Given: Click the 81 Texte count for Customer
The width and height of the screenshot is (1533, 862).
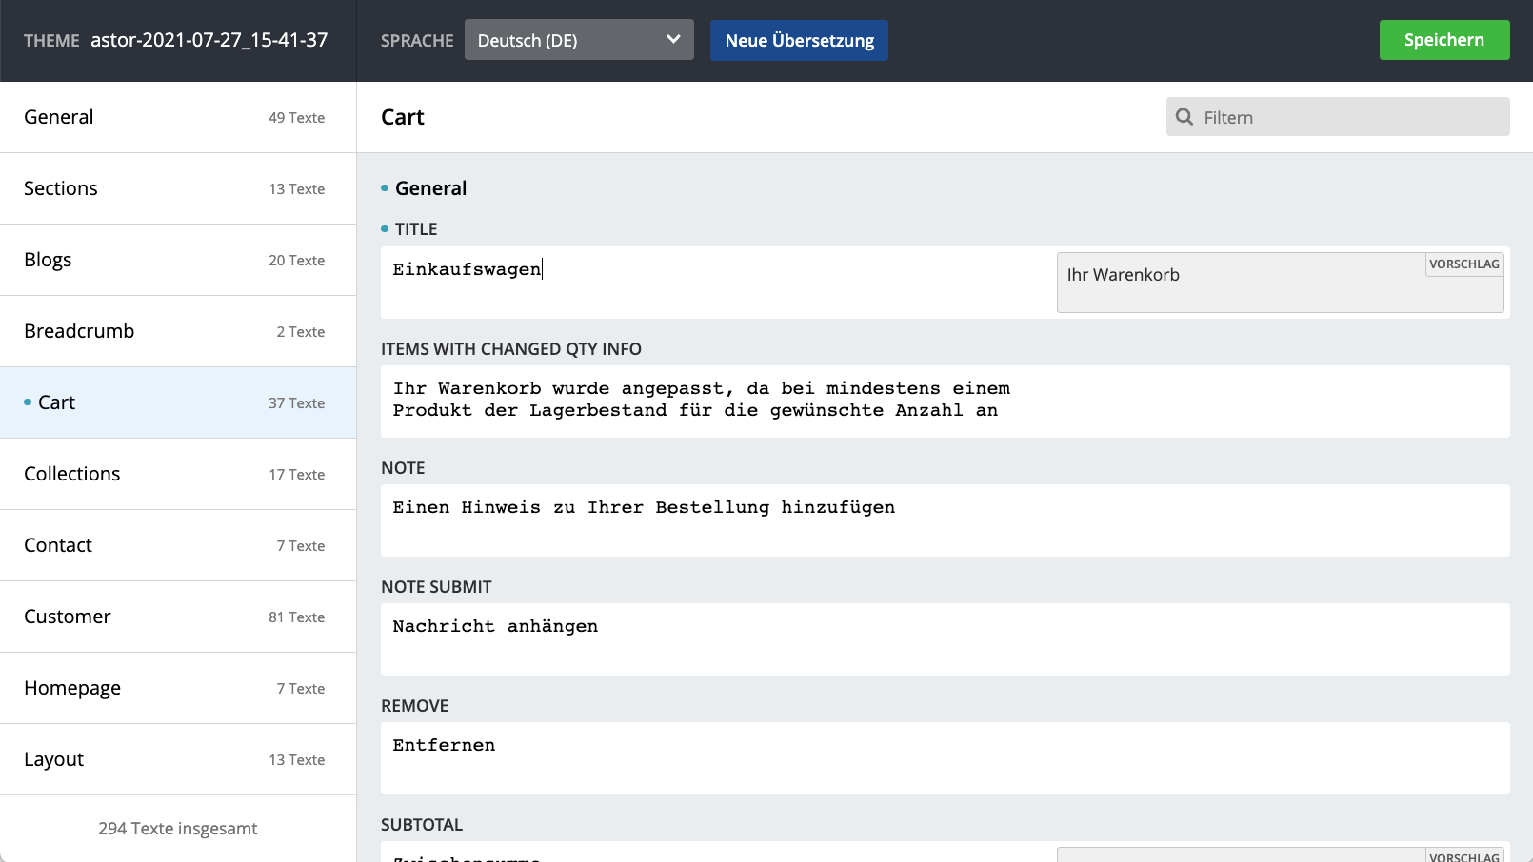Looking at the screenshot, I should 296,617.
